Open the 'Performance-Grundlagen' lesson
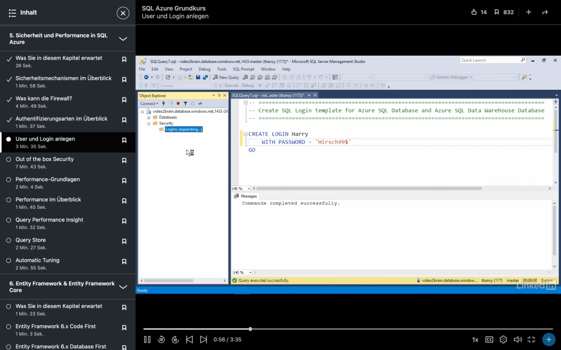The height and width of the screenshot is (350, 561). click(x=48, y=179)
